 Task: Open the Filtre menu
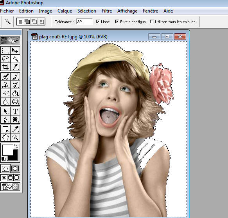tap(107, 11)
